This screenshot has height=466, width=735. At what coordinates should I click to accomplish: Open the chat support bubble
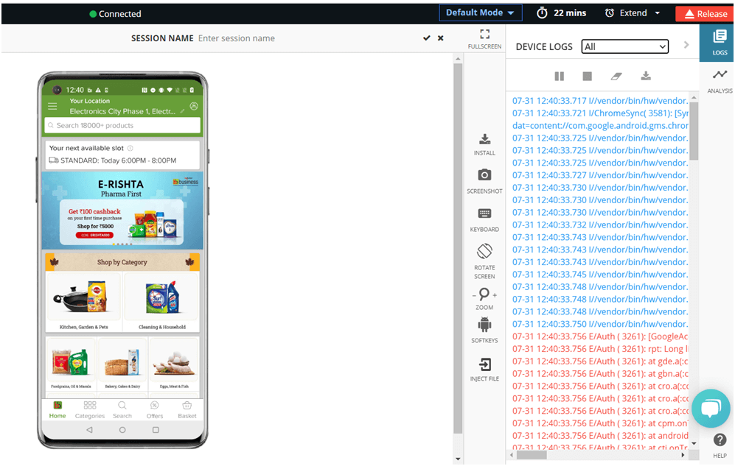click(x=711, y=408)
